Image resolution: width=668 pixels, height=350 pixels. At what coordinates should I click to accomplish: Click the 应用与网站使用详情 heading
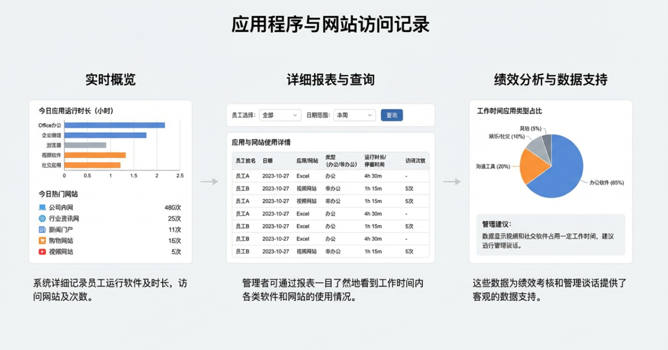tap(261, 142)
